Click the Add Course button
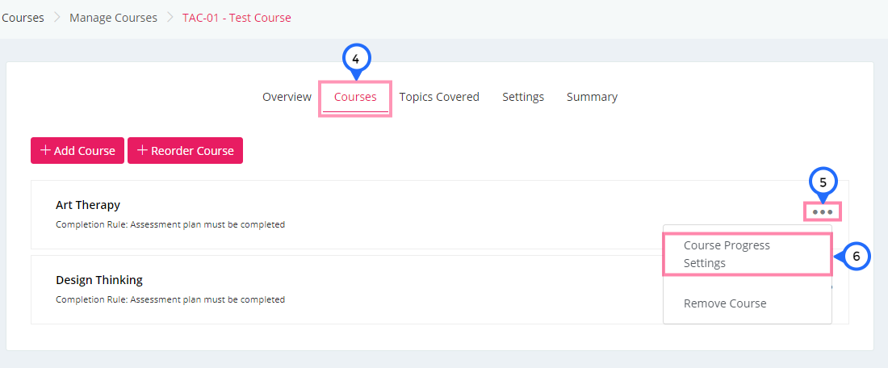The image size is (888, 368). [77, 151]
